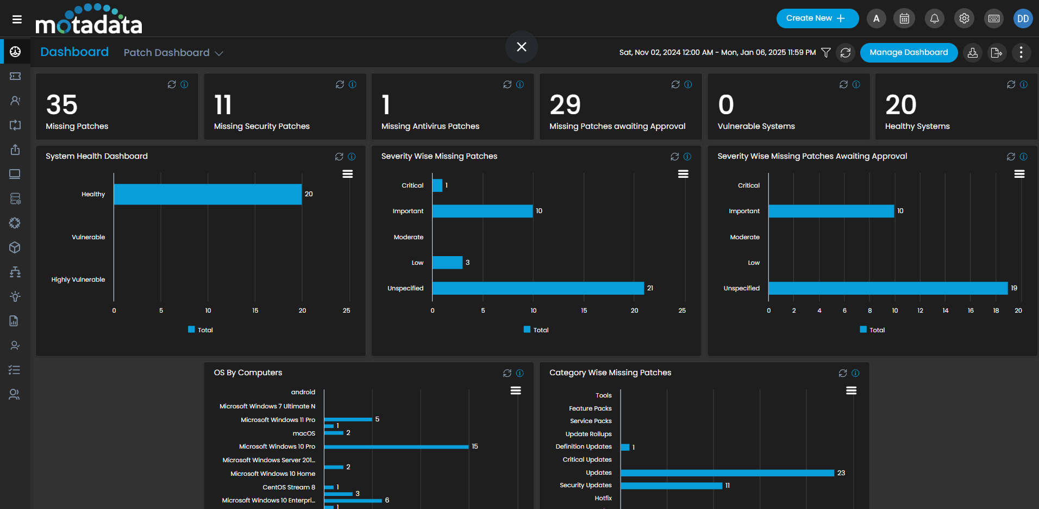Refresh the Healthy Systems widget
1039x509 pixels.
pyautogui.click(x=1011, y=84)
